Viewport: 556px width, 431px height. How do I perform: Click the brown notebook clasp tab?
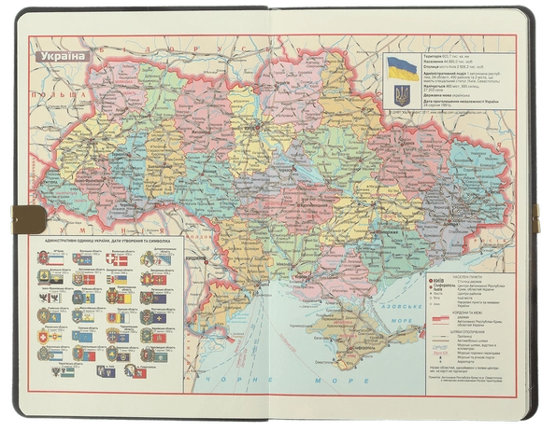(29, 220)
